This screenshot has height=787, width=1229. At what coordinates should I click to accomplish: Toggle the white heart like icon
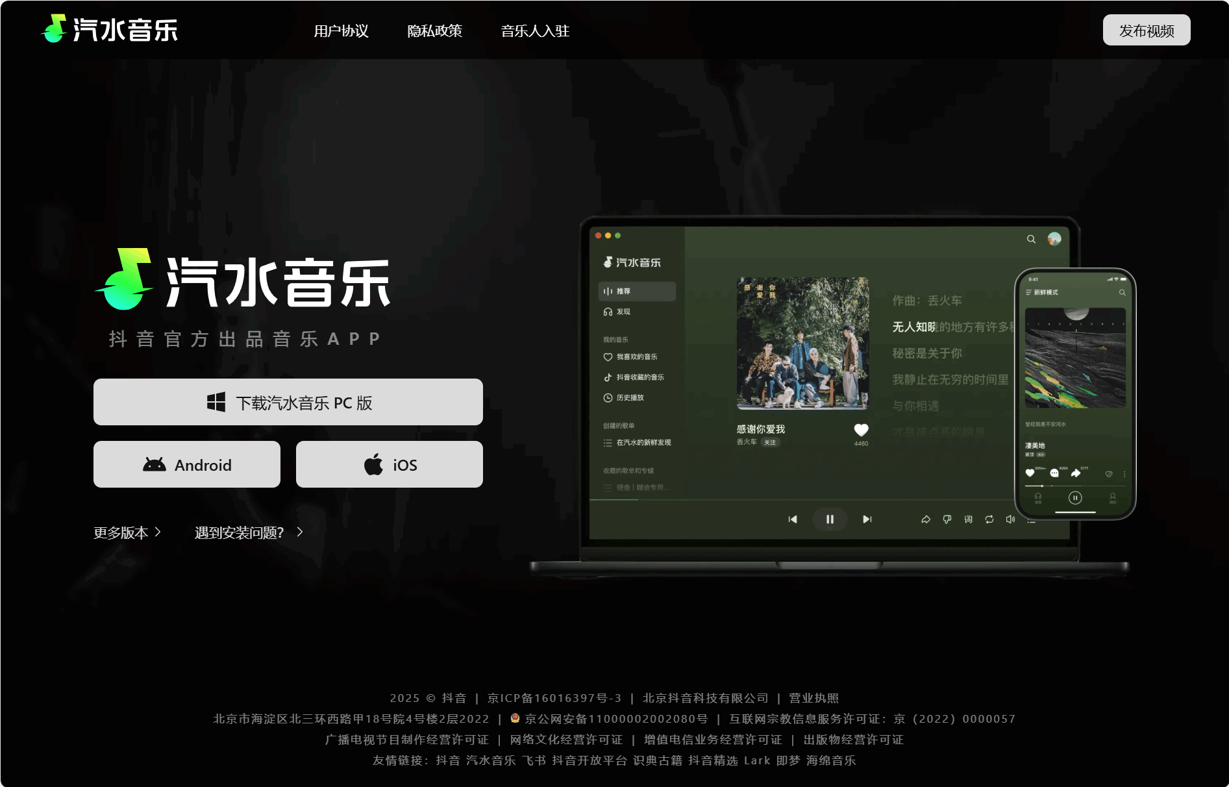click(861, 430)
